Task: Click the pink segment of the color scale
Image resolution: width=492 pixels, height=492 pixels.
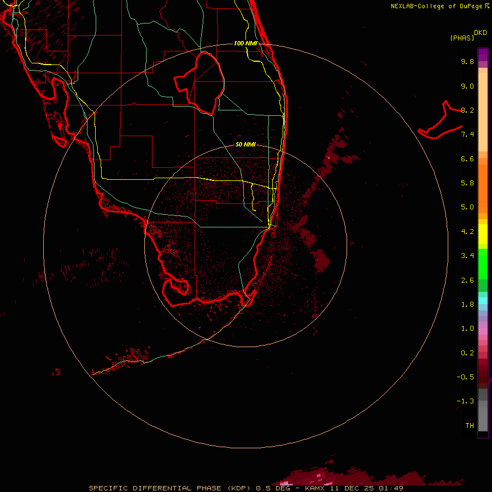Action: [483, 331]
